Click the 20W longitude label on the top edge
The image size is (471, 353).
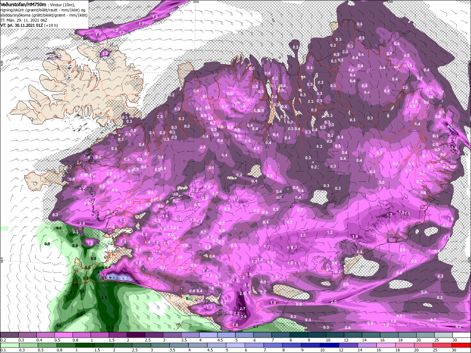tap(196, 2)
